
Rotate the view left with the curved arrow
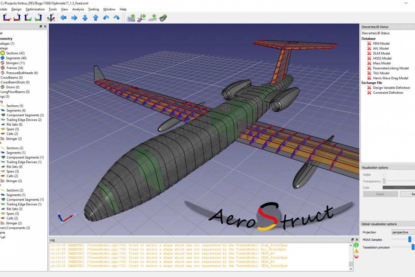pos(107,17)
